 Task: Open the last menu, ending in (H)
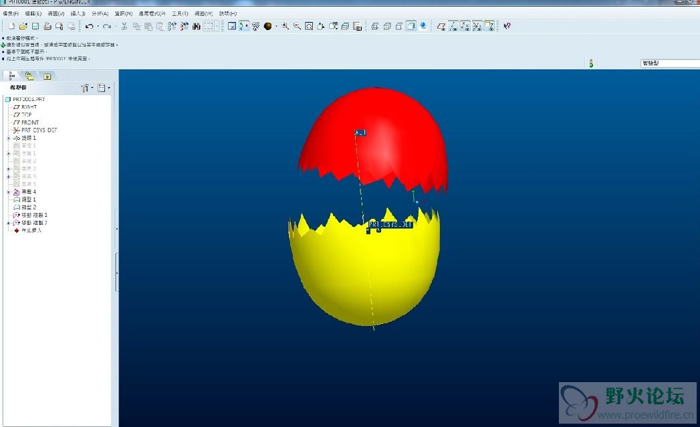click(x=228, y=14)
